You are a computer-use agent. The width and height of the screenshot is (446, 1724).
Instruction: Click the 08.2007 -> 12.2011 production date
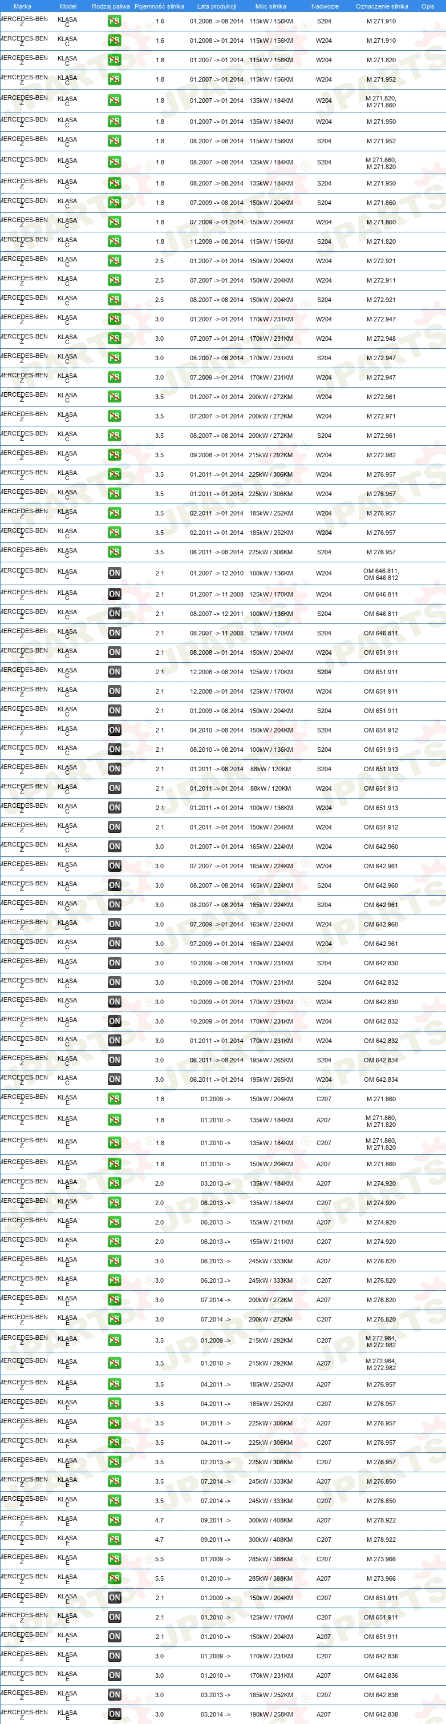(217, 614)
